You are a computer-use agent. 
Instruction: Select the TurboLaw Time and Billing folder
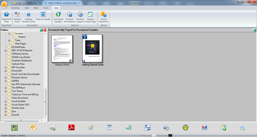(x=25, y=94)
